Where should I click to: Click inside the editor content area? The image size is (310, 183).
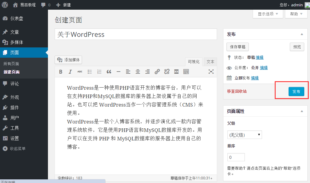136,126
